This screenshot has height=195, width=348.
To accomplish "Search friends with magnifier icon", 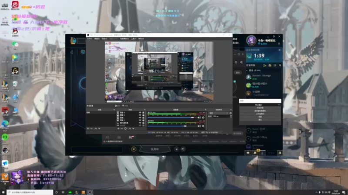I will 280,65.
